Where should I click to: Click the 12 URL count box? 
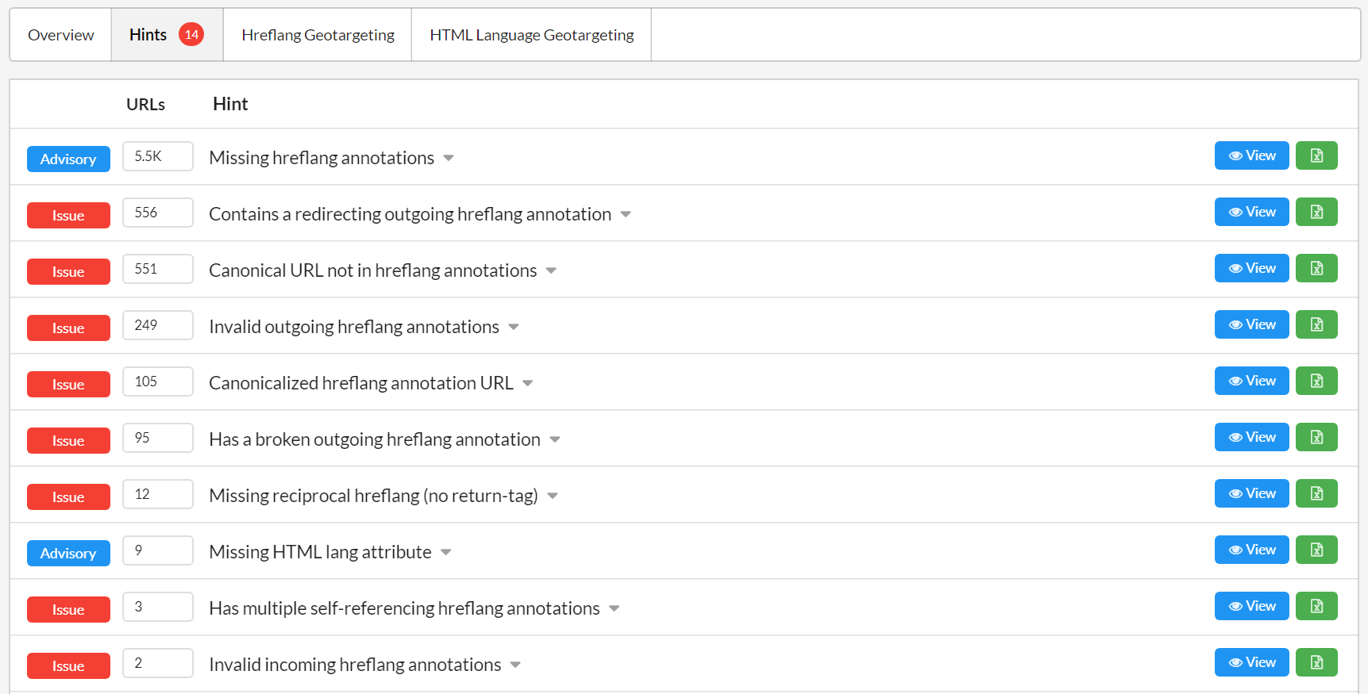[158, 494]
